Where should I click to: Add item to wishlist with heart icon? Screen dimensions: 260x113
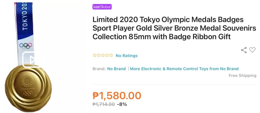click(x=252, y=50)
